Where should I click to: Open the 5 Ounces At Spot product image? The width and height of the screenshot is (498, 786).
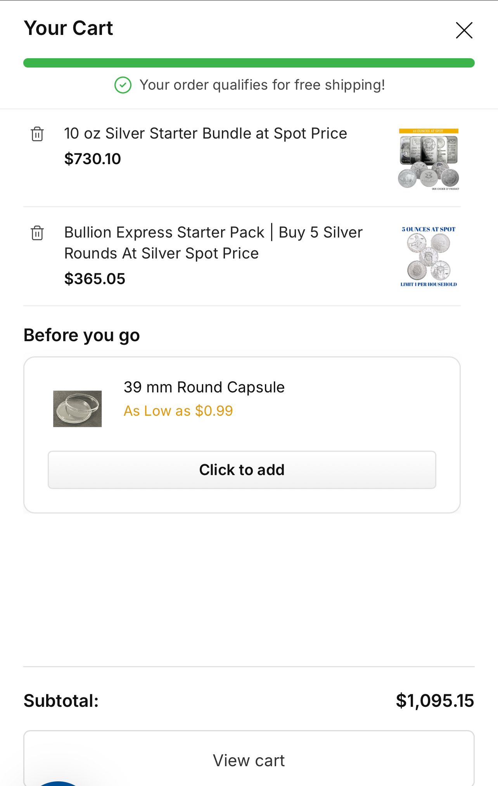click(429, 257)
